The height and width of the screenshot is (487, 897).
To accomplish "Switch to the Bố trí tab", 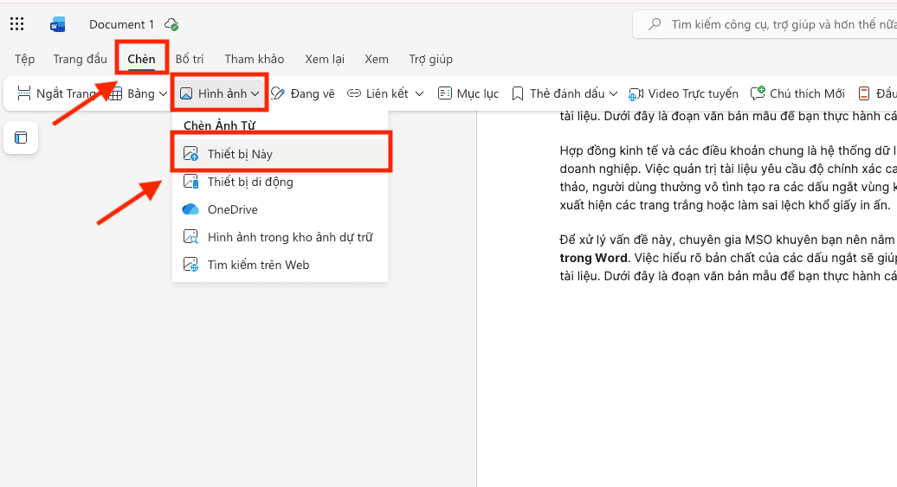I will click(x=190, y=59).
